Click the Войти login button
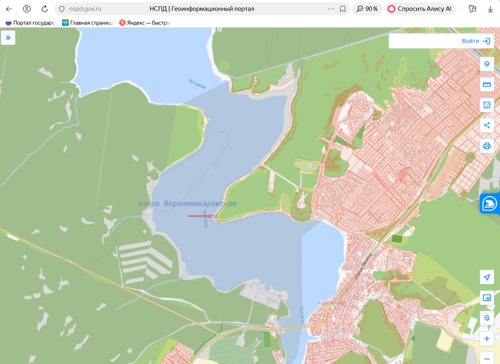 click(x=476, y=41)
